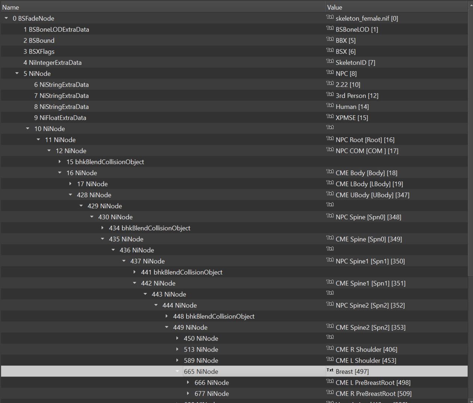Click Txt icon beside CME Spine [Spn0] [349]
This screenshot has width=473, height=403.
[x=330, y=238]
